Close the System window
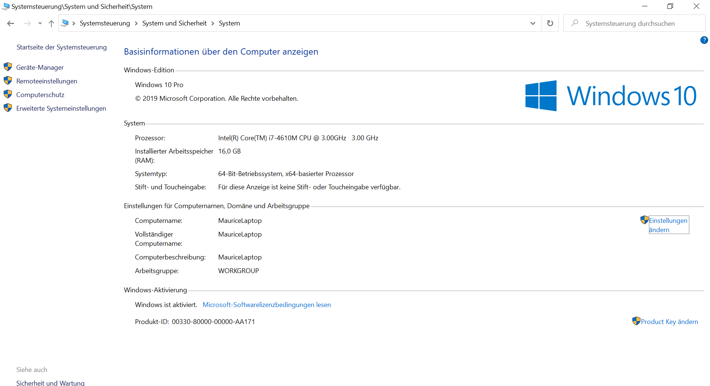Image resolution: width=710 pixels, height=386 pixels. pos(696,6)
